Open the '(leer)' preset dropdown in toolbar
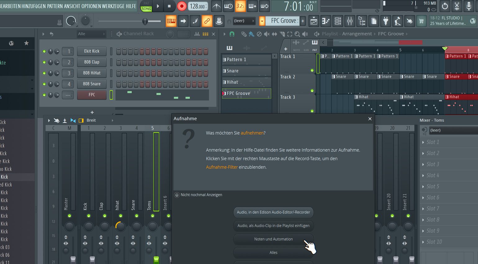 (x=244, y=21)
